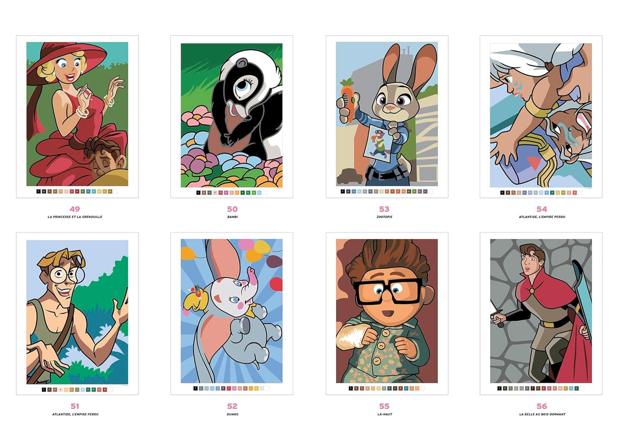This screenshot has width=619, height=431.
Task: Open the La Princesse et la Grenouille illustration
Action: pos(77,114)
